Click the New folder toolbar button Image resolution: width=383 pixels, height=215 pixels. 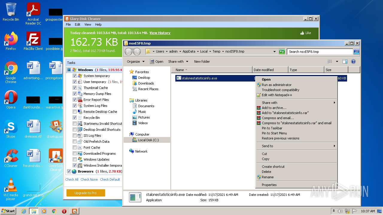(x=202, y=62)
